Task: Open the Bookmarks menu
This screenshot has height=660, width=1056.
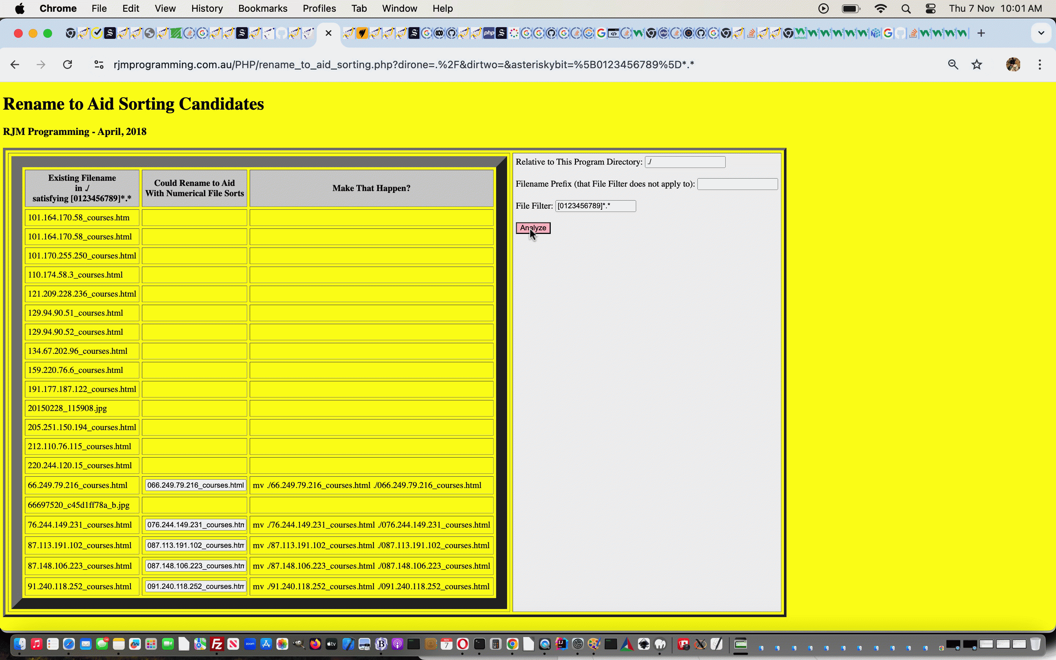Action: click(263, 9)
